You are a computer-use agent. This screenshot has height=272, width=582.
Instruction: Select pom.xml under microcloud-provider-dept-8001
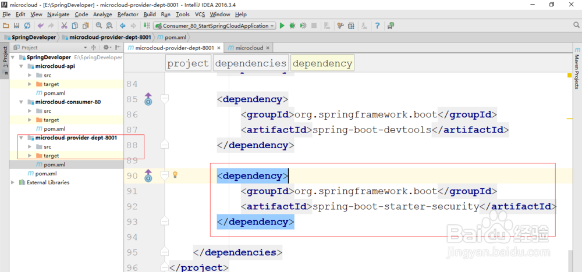pos(51,164)
